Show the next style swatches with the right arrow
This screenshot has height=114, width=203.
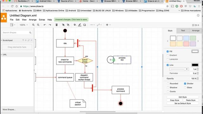pyautogui.click(x=198, y=41)
